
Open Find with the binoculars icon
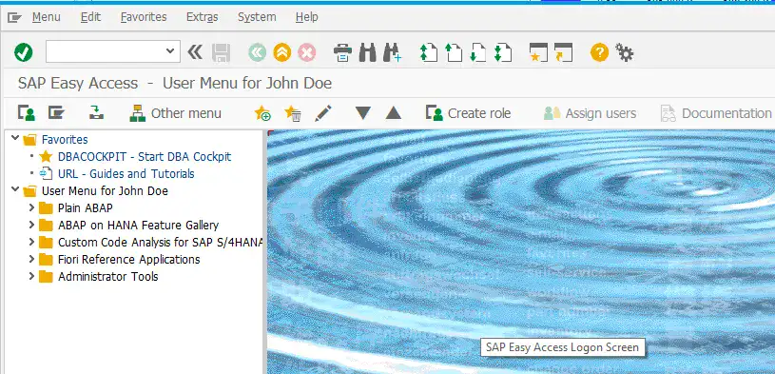coord(367,52)
